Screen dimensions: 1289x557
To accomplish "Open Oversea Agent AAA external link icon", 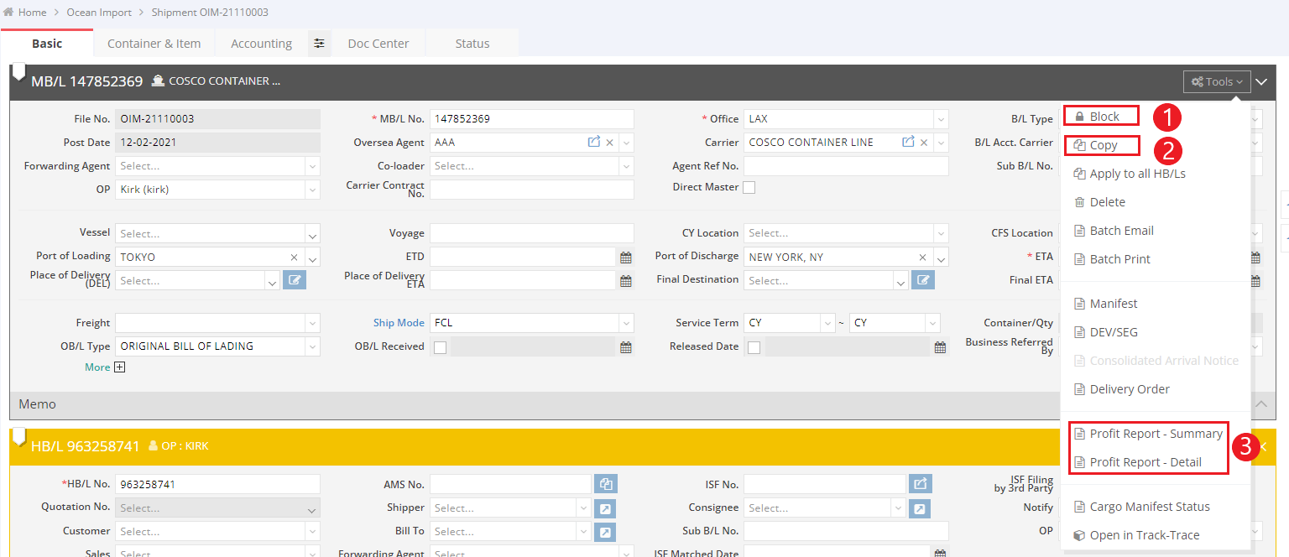I will click(x=594, y=143).
